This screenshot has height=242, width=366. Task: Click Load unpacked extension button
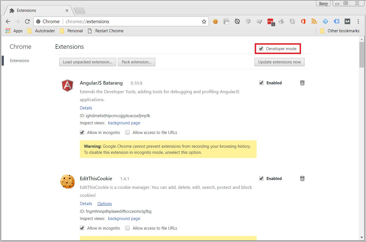point(88,62)
